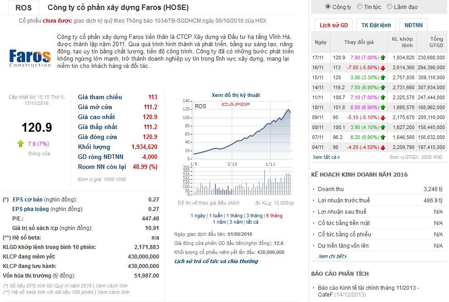Click the green up arrow in 10/11 row
Image resolution: width=449 pixels, height=302 pixels.
(383, 107)
